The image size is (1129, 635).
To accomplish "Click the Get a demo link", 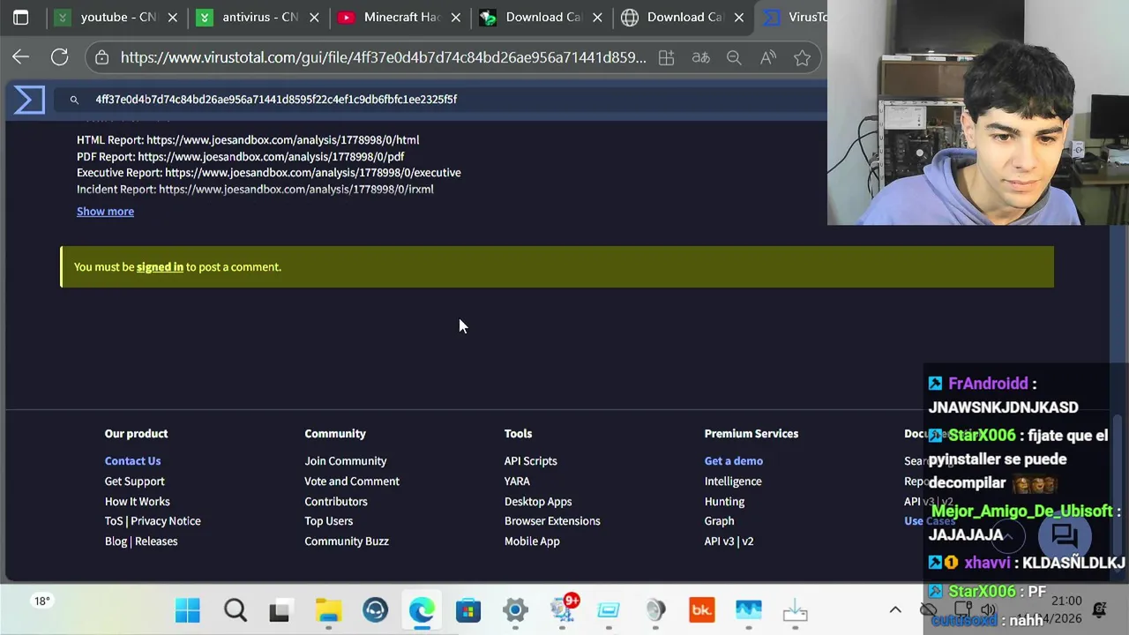I will pos(733,460).
